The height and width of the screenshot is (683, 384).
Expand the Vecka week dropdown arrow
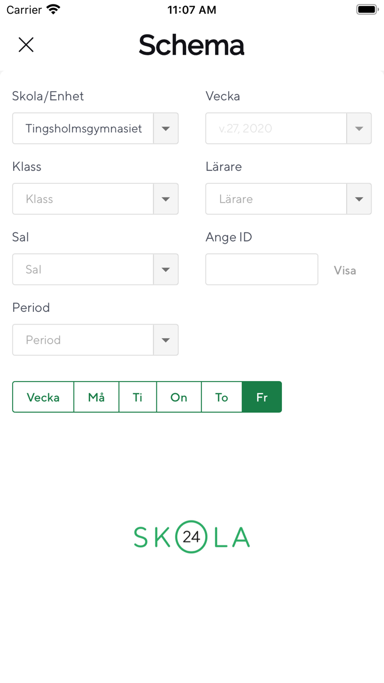tap(359, 128)
